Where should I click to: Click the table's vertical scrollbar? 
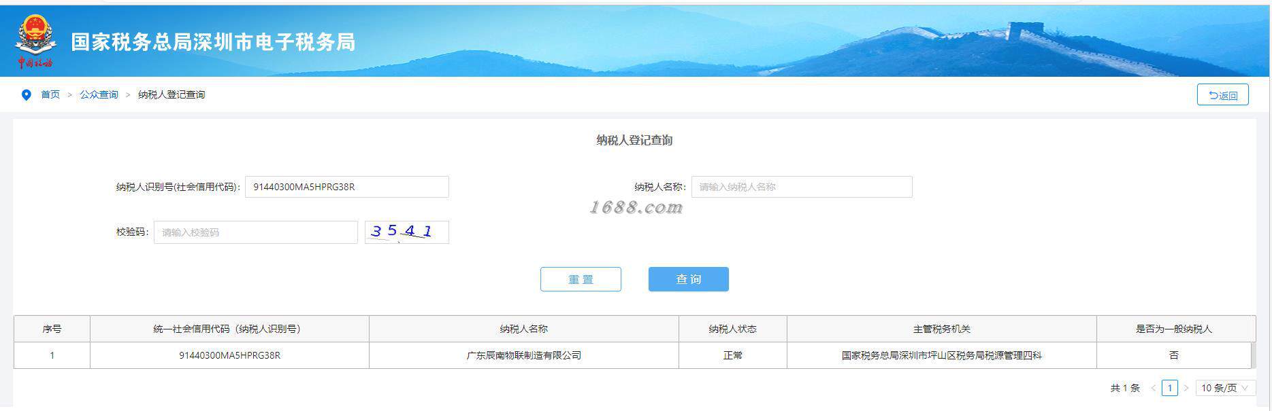pyautogui.click(x=1252, y=355)
